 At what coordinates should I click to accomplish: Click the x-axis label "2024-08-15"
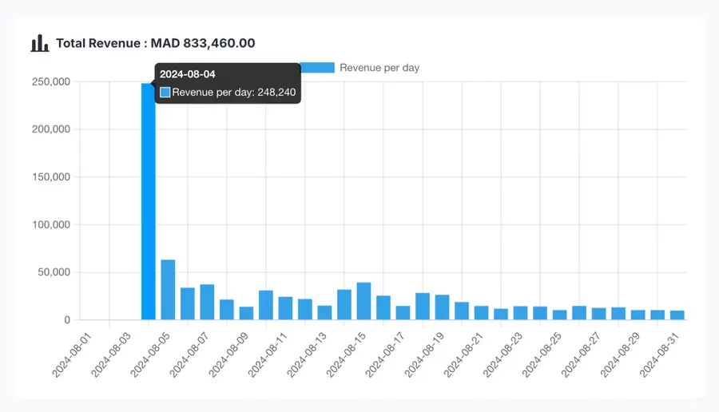pos(346,355)
